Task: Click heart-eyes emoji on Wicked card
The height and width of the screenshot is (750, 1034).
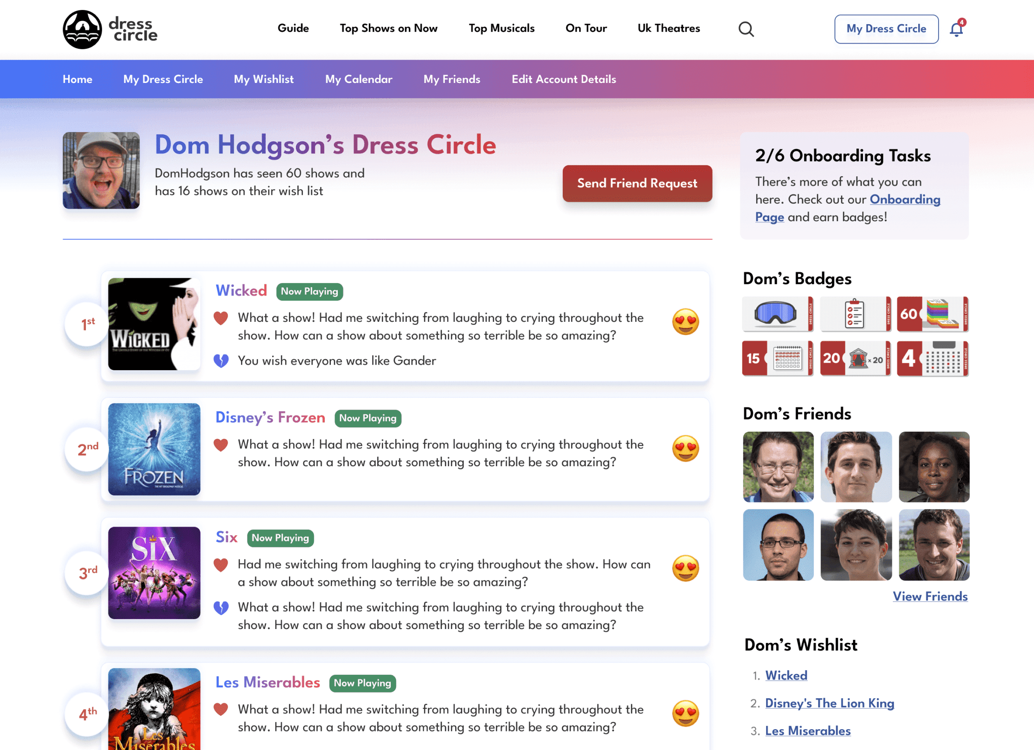Action: pos(685,321)
